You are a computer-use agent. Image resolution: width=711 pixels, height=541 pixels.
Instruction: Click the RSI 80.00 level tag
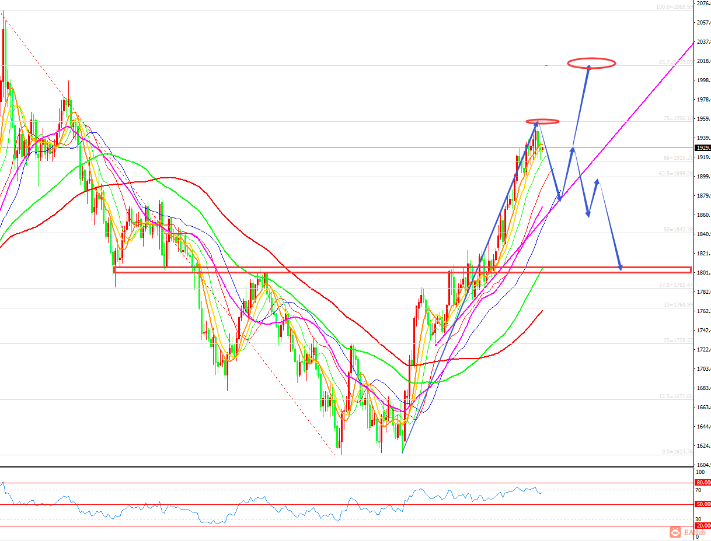point(703,483)
